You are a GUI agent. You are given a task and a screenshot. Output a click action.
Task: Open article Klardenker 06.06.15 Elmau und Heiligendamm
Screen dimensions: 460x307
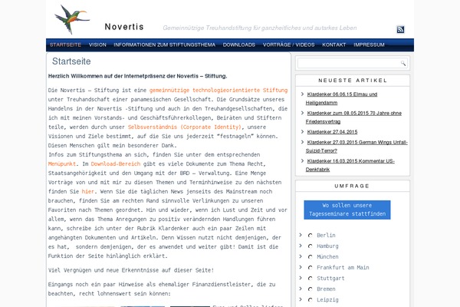341,98
